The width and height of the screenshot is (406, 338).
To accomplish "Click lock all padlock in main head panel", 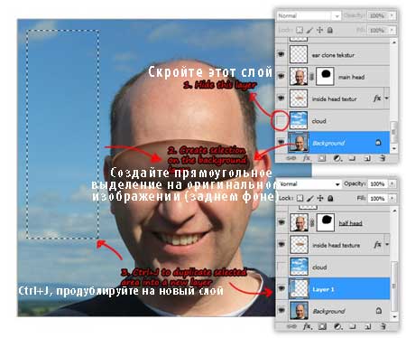I will point(330,30).
